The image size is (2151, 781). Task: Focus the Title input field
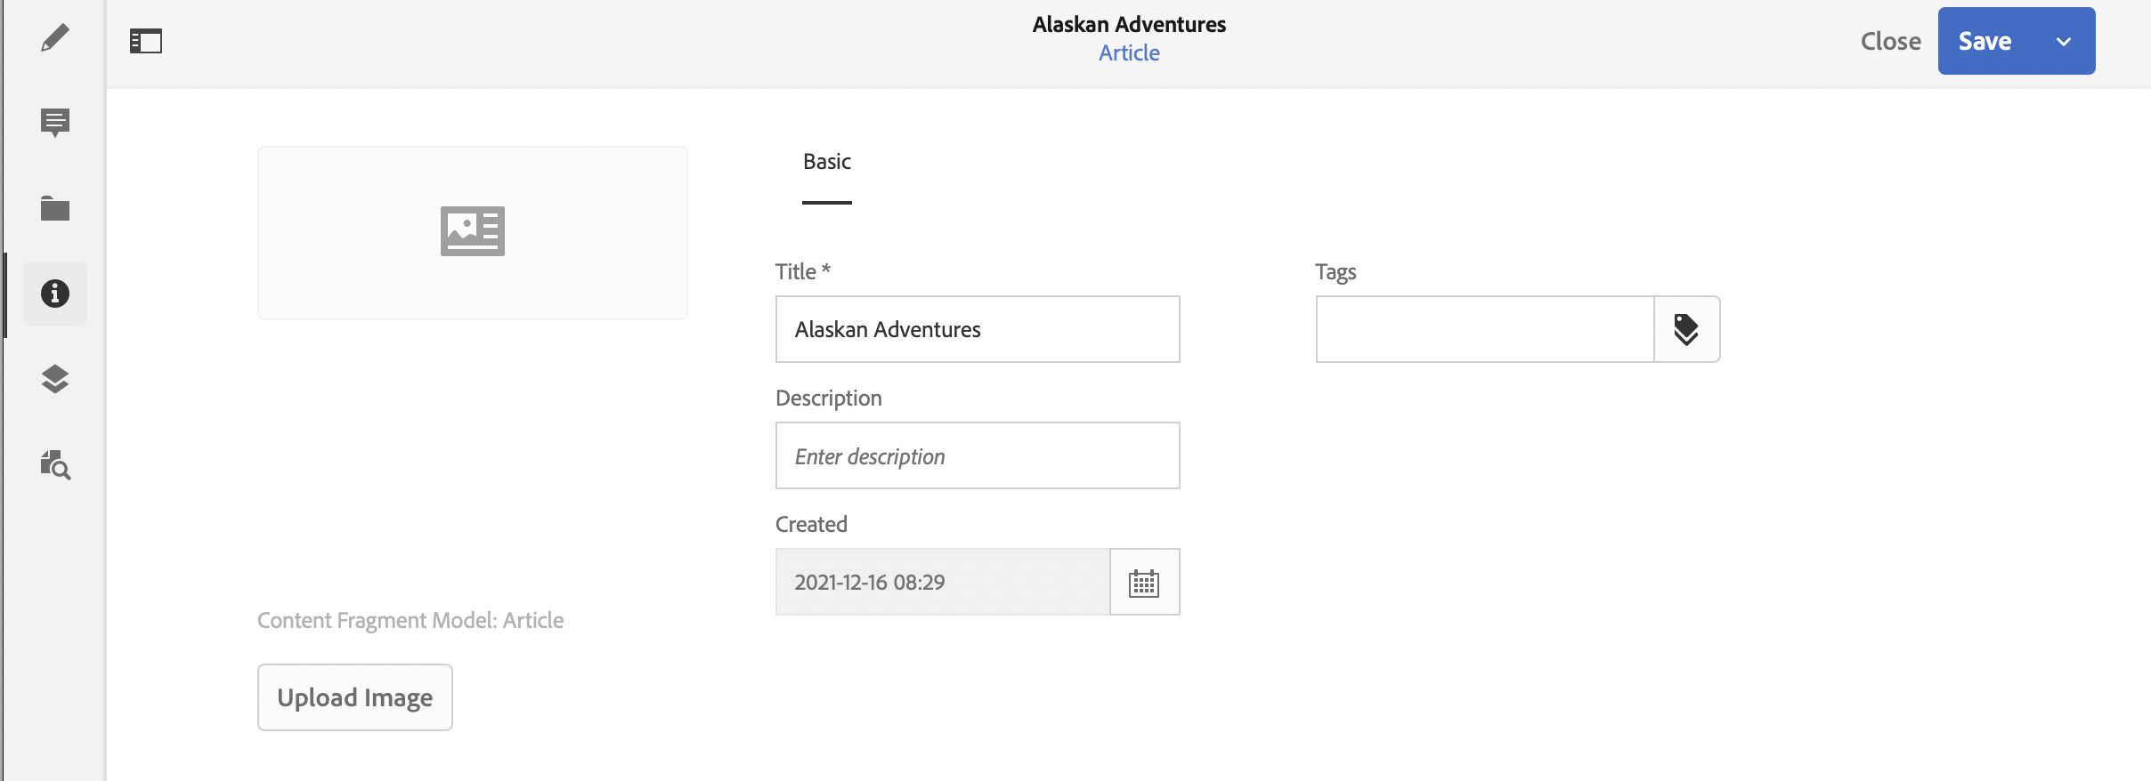pos(978,329)
